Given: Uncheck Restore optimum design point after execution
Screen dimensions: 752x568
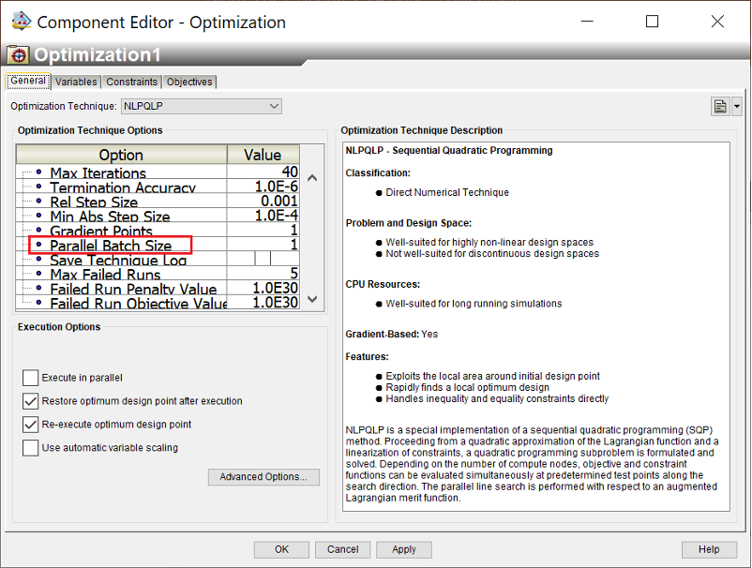Looking at the screenshot, I should tap(30, 401).
